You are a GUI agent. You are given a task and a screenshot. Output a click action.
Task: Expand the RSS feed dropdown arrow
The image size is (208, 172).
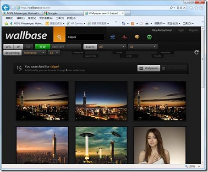point(137,23)
